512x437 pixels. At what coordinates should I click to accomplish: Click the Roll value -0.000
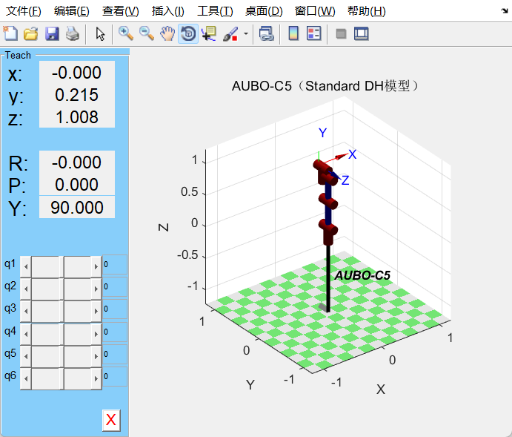[77, 162]
